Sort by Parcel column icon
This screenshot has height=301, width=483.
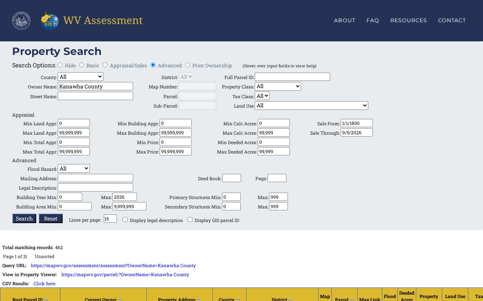pos(352,299)
